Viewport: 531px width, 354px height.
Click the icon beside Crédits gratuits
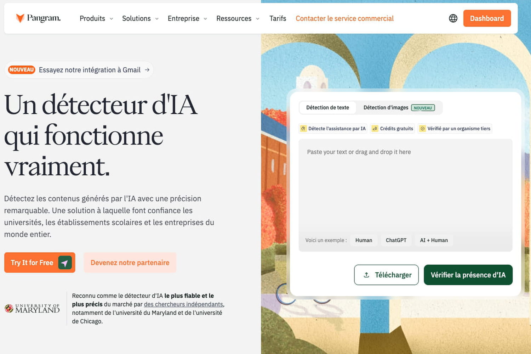375,129
